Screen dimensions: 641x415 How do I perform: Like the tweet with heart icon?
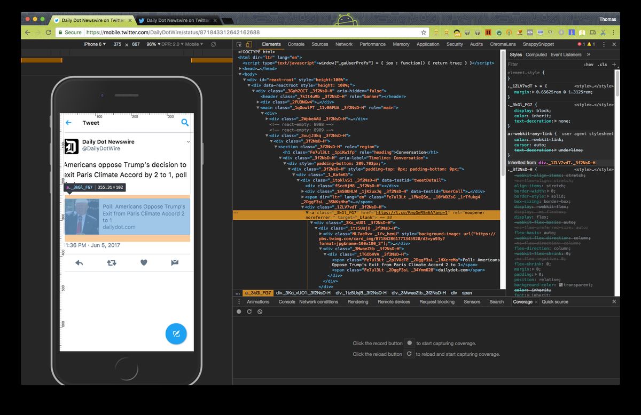point(144,262)
